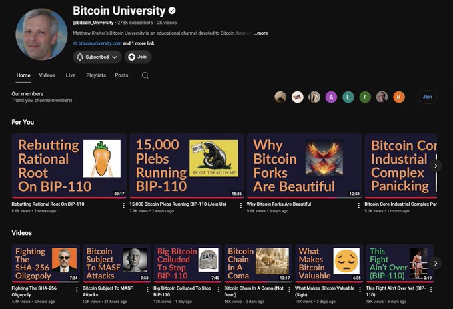This screenshot has height=309, width=453.
Task: Click the teal 'L' member avatar
Action: click(x=348, y=97)
